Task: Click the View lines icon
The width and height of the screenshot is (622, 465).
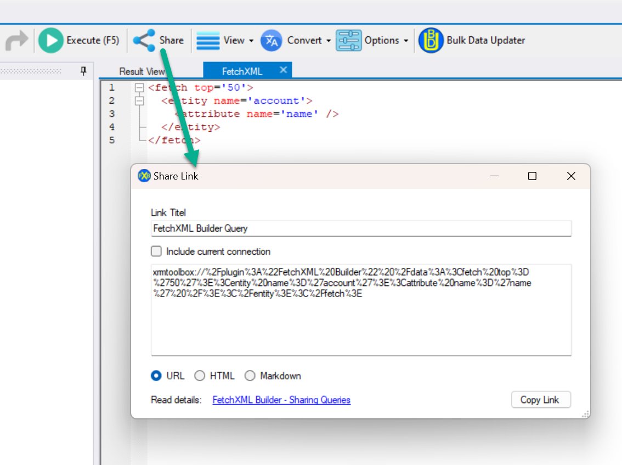Action: (x=208, y=41)
